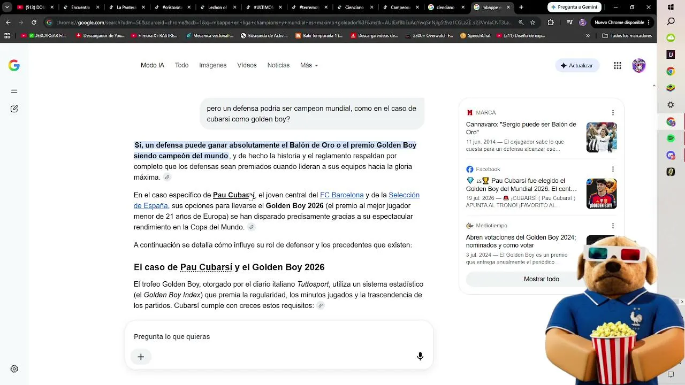Reload the page
The height and width of the screenshot is (385, 685).
(34, 22)
